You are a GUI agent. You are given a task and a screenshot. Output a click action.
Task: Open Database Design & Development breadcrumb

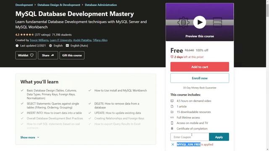click(59, 5)
